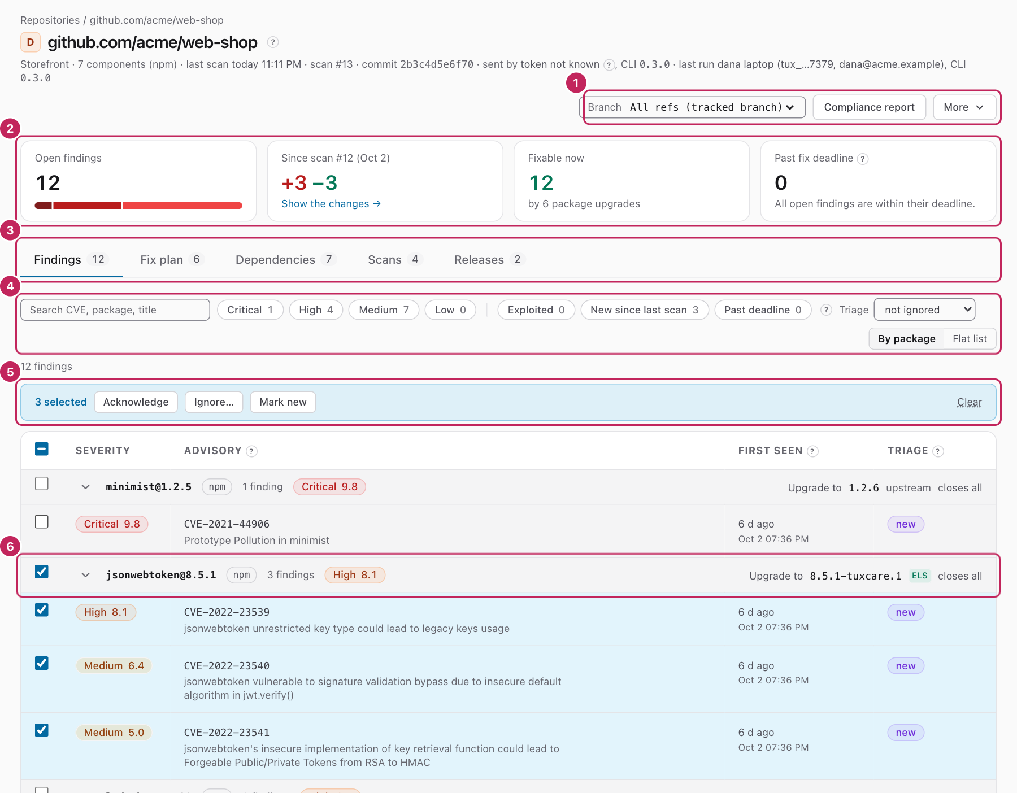Image resolution: width=1017 pixels, height=793 pixels.
Task: Click 'new' triage badge for CVE-2021-44906
Action: (x=906, y=524)
